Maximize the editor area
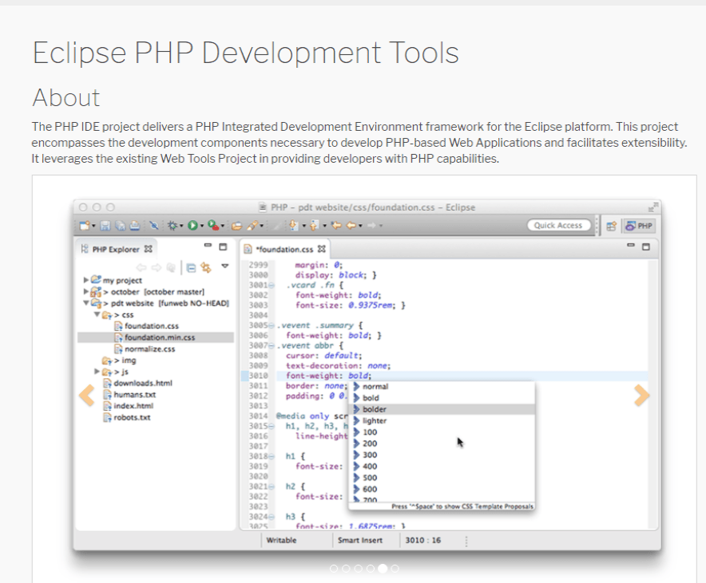706x583 pixels. pos(646,246)
